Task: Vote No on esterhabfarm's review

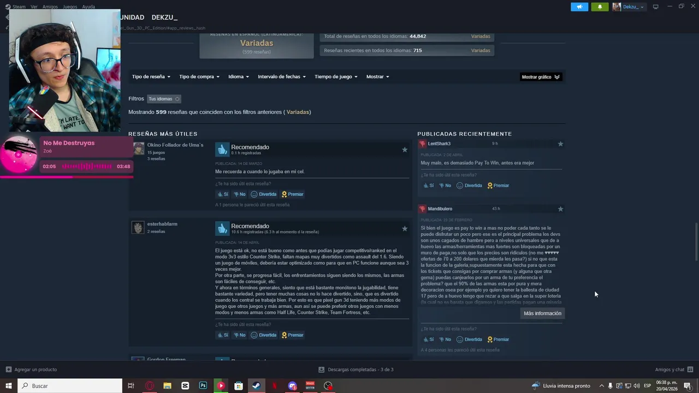Action: pos(239,335)
